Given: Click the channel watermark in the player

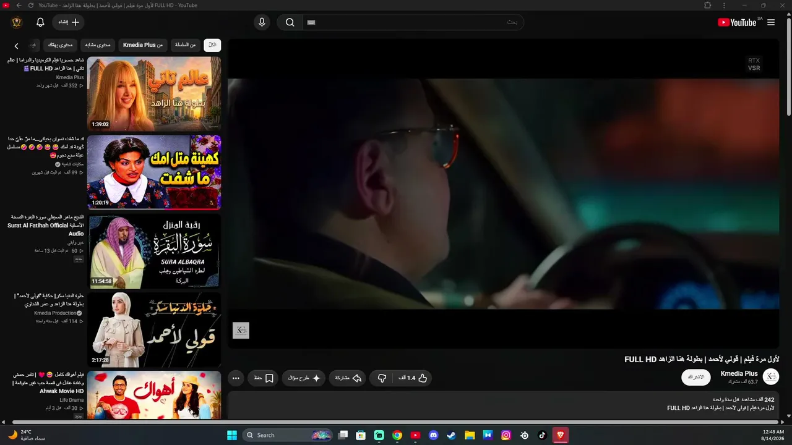Looking at the screenshot, I should tap(241, 330).
